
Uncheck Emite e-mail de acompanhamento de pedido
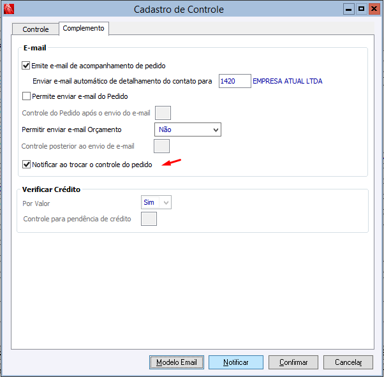(x=26, y=65)
